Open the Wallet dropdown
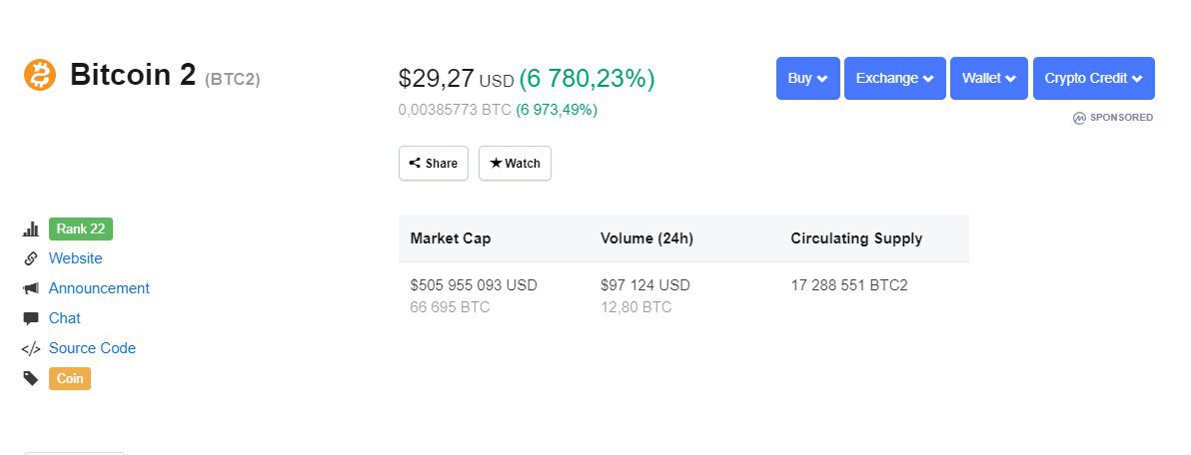The height and width of the screenshot is (455, 1191). click(989, 78)
